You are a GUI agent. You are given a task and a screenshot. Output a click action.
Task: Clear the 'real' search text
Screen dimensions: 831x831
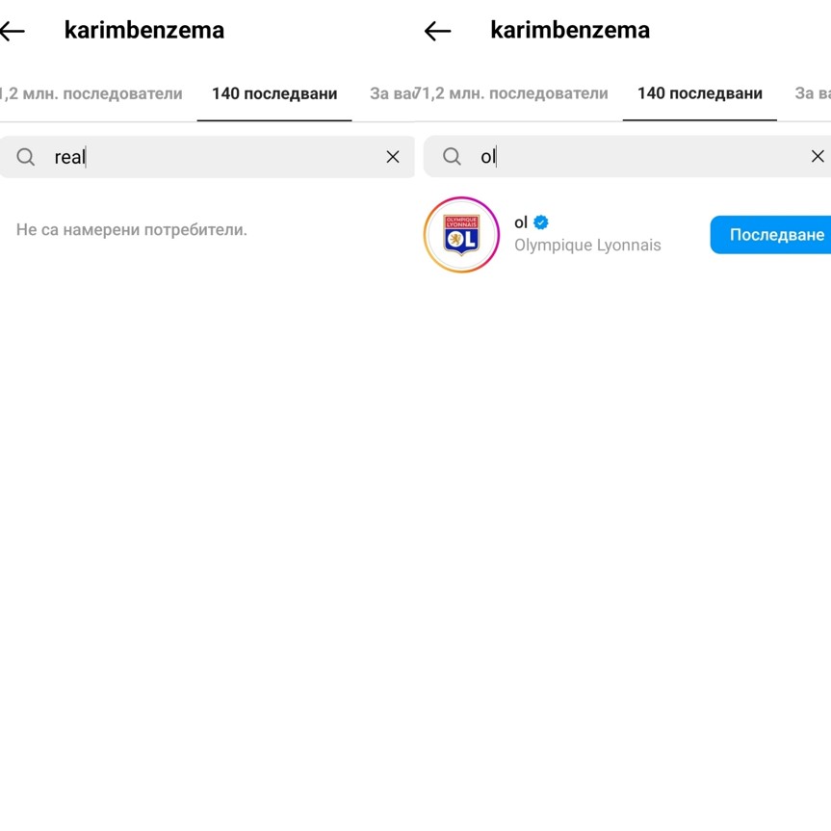[393, 157]
